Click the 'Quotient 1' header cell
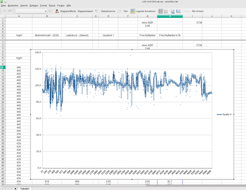 tap(108, 35)
